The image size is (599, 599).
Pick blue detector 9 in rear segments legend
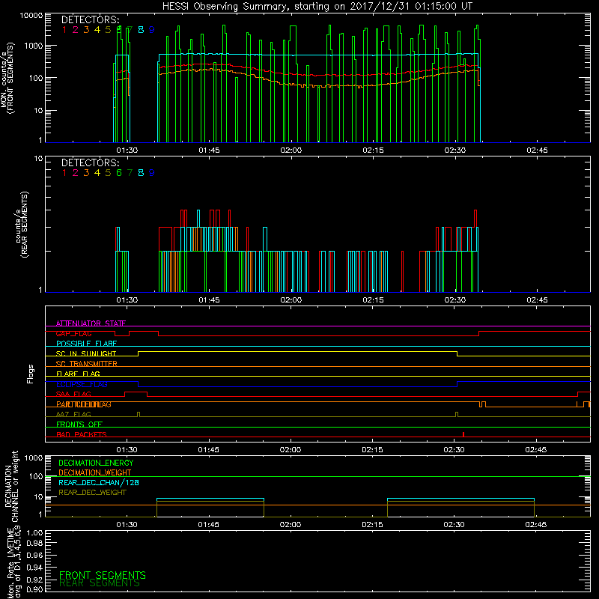[x=152, y=173]
